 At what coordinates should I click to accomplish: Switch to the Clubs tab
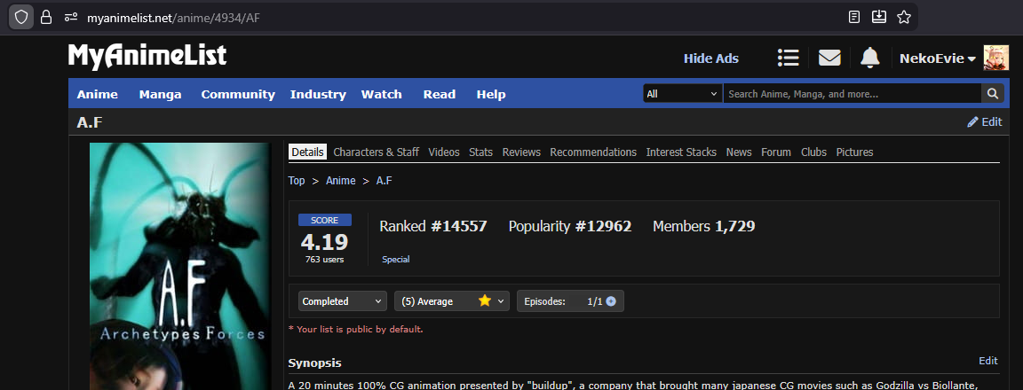tap(813, 152)
